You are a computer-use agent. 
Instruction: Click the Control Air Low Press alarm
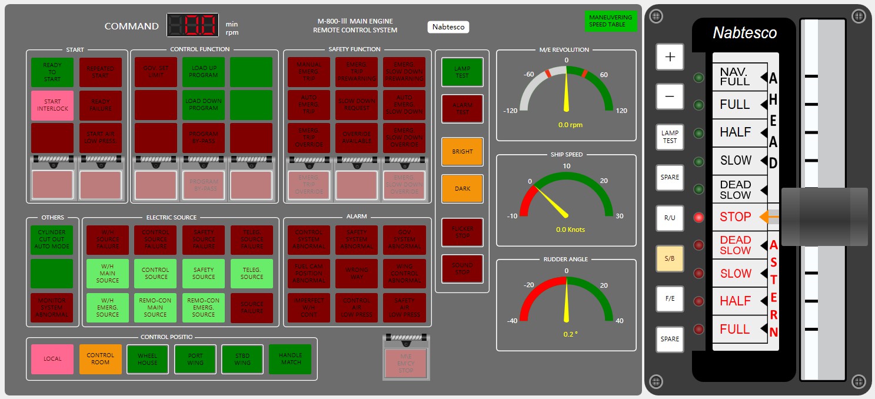point(357,308)
